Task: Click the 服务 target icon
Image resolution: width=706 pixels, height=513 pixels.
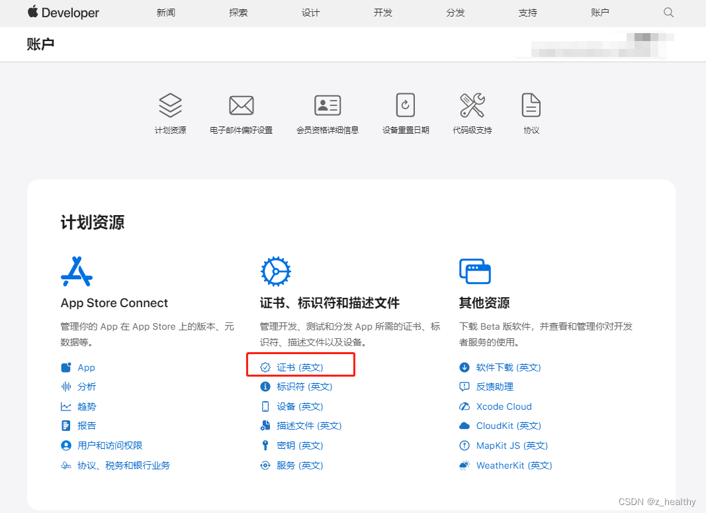Action: click(x=265, y=465)
